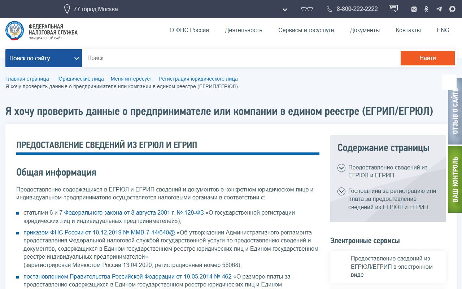Focus the Поиск search input field

click(241, 58)
